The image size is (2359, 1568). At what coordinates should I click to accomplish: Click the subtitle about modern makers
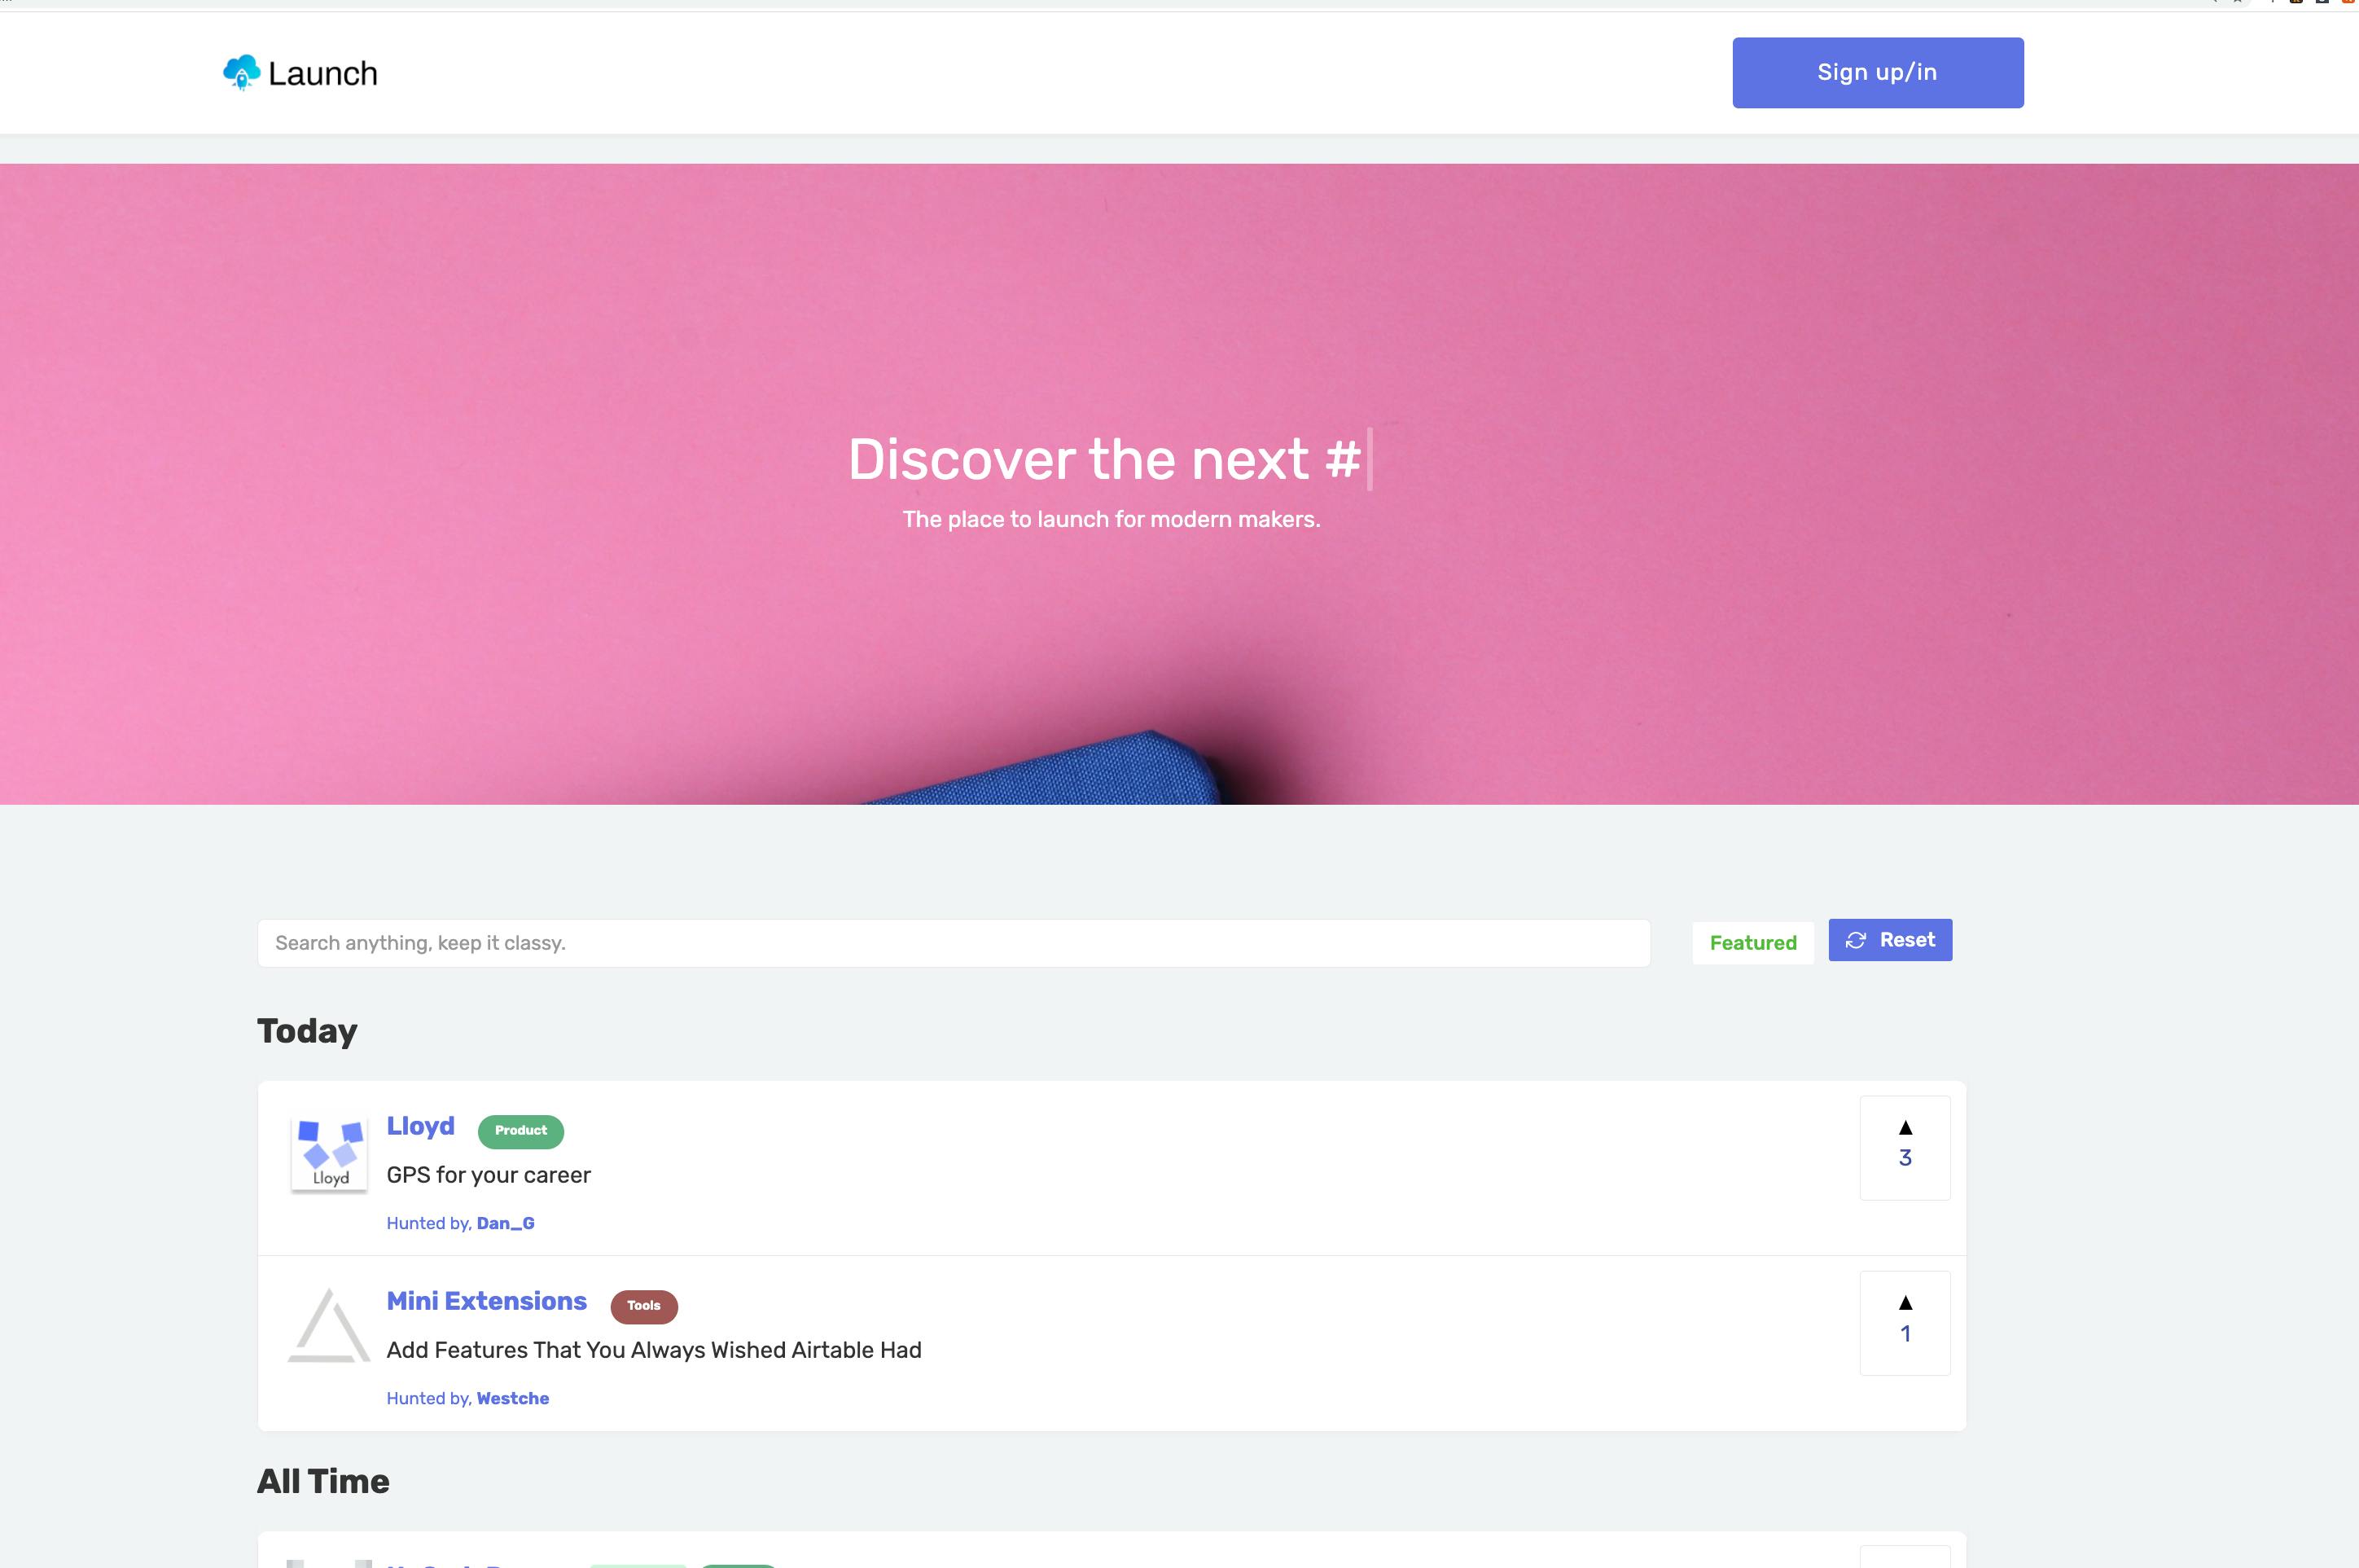point(1112,519)
